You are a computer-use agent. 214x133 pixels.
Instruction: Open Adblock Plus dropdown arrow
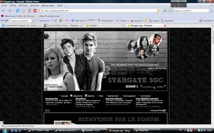click(x=39, y=10)
